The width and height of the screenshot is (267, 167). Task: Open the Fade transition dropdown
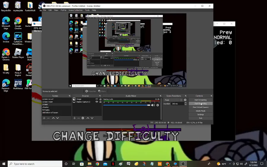tap(173, 100)
